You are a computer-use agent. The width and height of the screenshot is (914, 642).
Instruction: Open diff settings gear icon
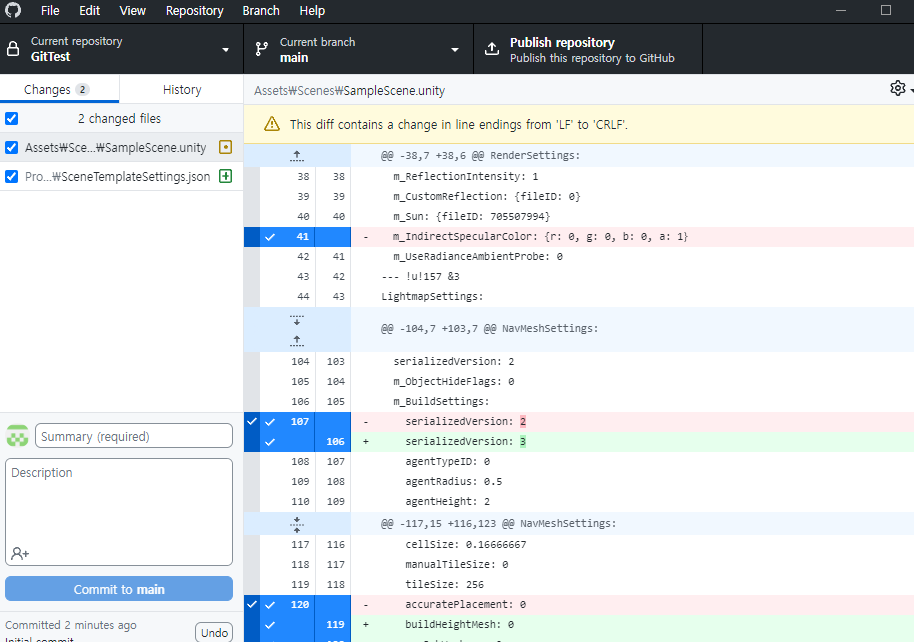coord(898,88)
